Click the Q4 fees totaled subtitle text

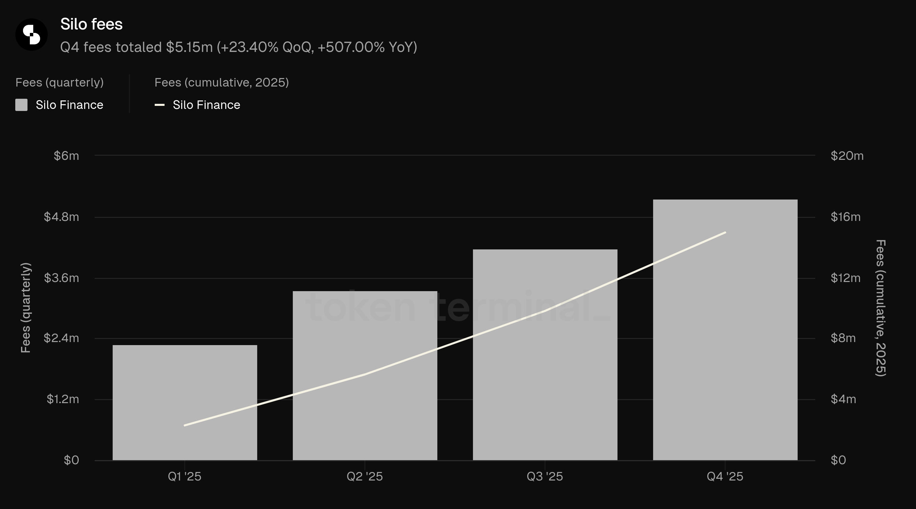238,47
